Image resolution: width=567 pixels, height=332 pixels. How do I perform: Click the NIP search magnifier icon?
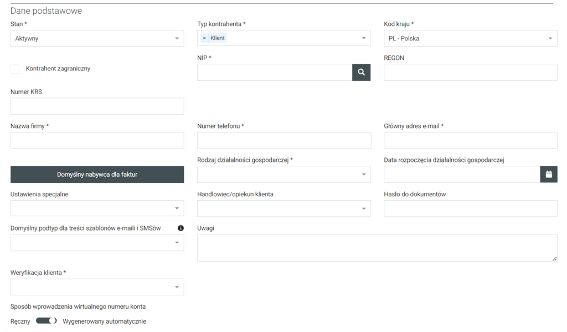coord(361,72)
